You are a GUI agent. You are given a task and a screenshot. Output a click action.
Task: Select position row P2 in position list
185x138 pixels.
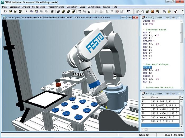tap(160, 102)
